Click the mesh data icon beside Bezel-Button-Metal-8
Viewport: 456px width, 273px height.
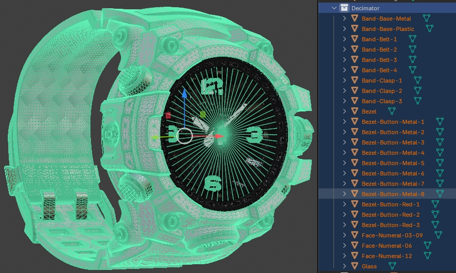pyautogui.click(x=439, y=194)
